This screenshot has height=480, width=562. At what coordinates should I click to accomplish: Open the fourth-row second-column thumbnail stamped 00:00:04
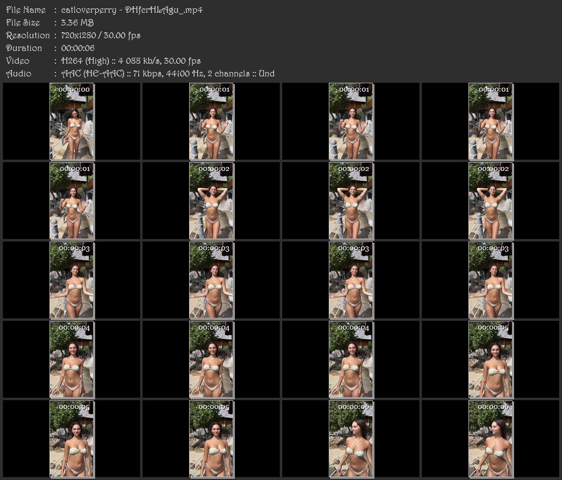[212, 360]
